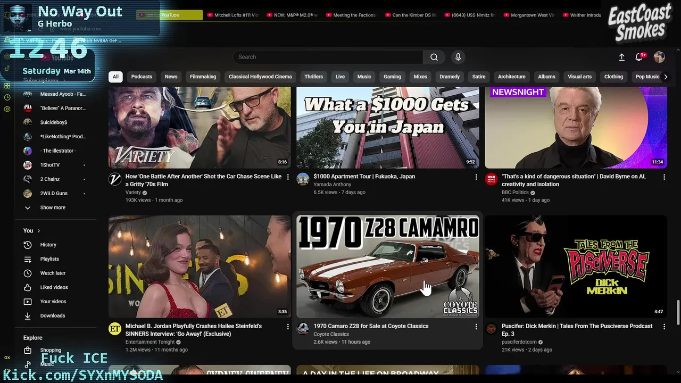681x383 pixels.
Task: Open options menu for Michael B. Jordan video
Action: pyautogui.click(x=288, y=327)
